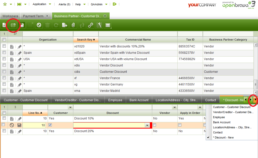Click the New Row in Grid icon

[x=13, y=25]
